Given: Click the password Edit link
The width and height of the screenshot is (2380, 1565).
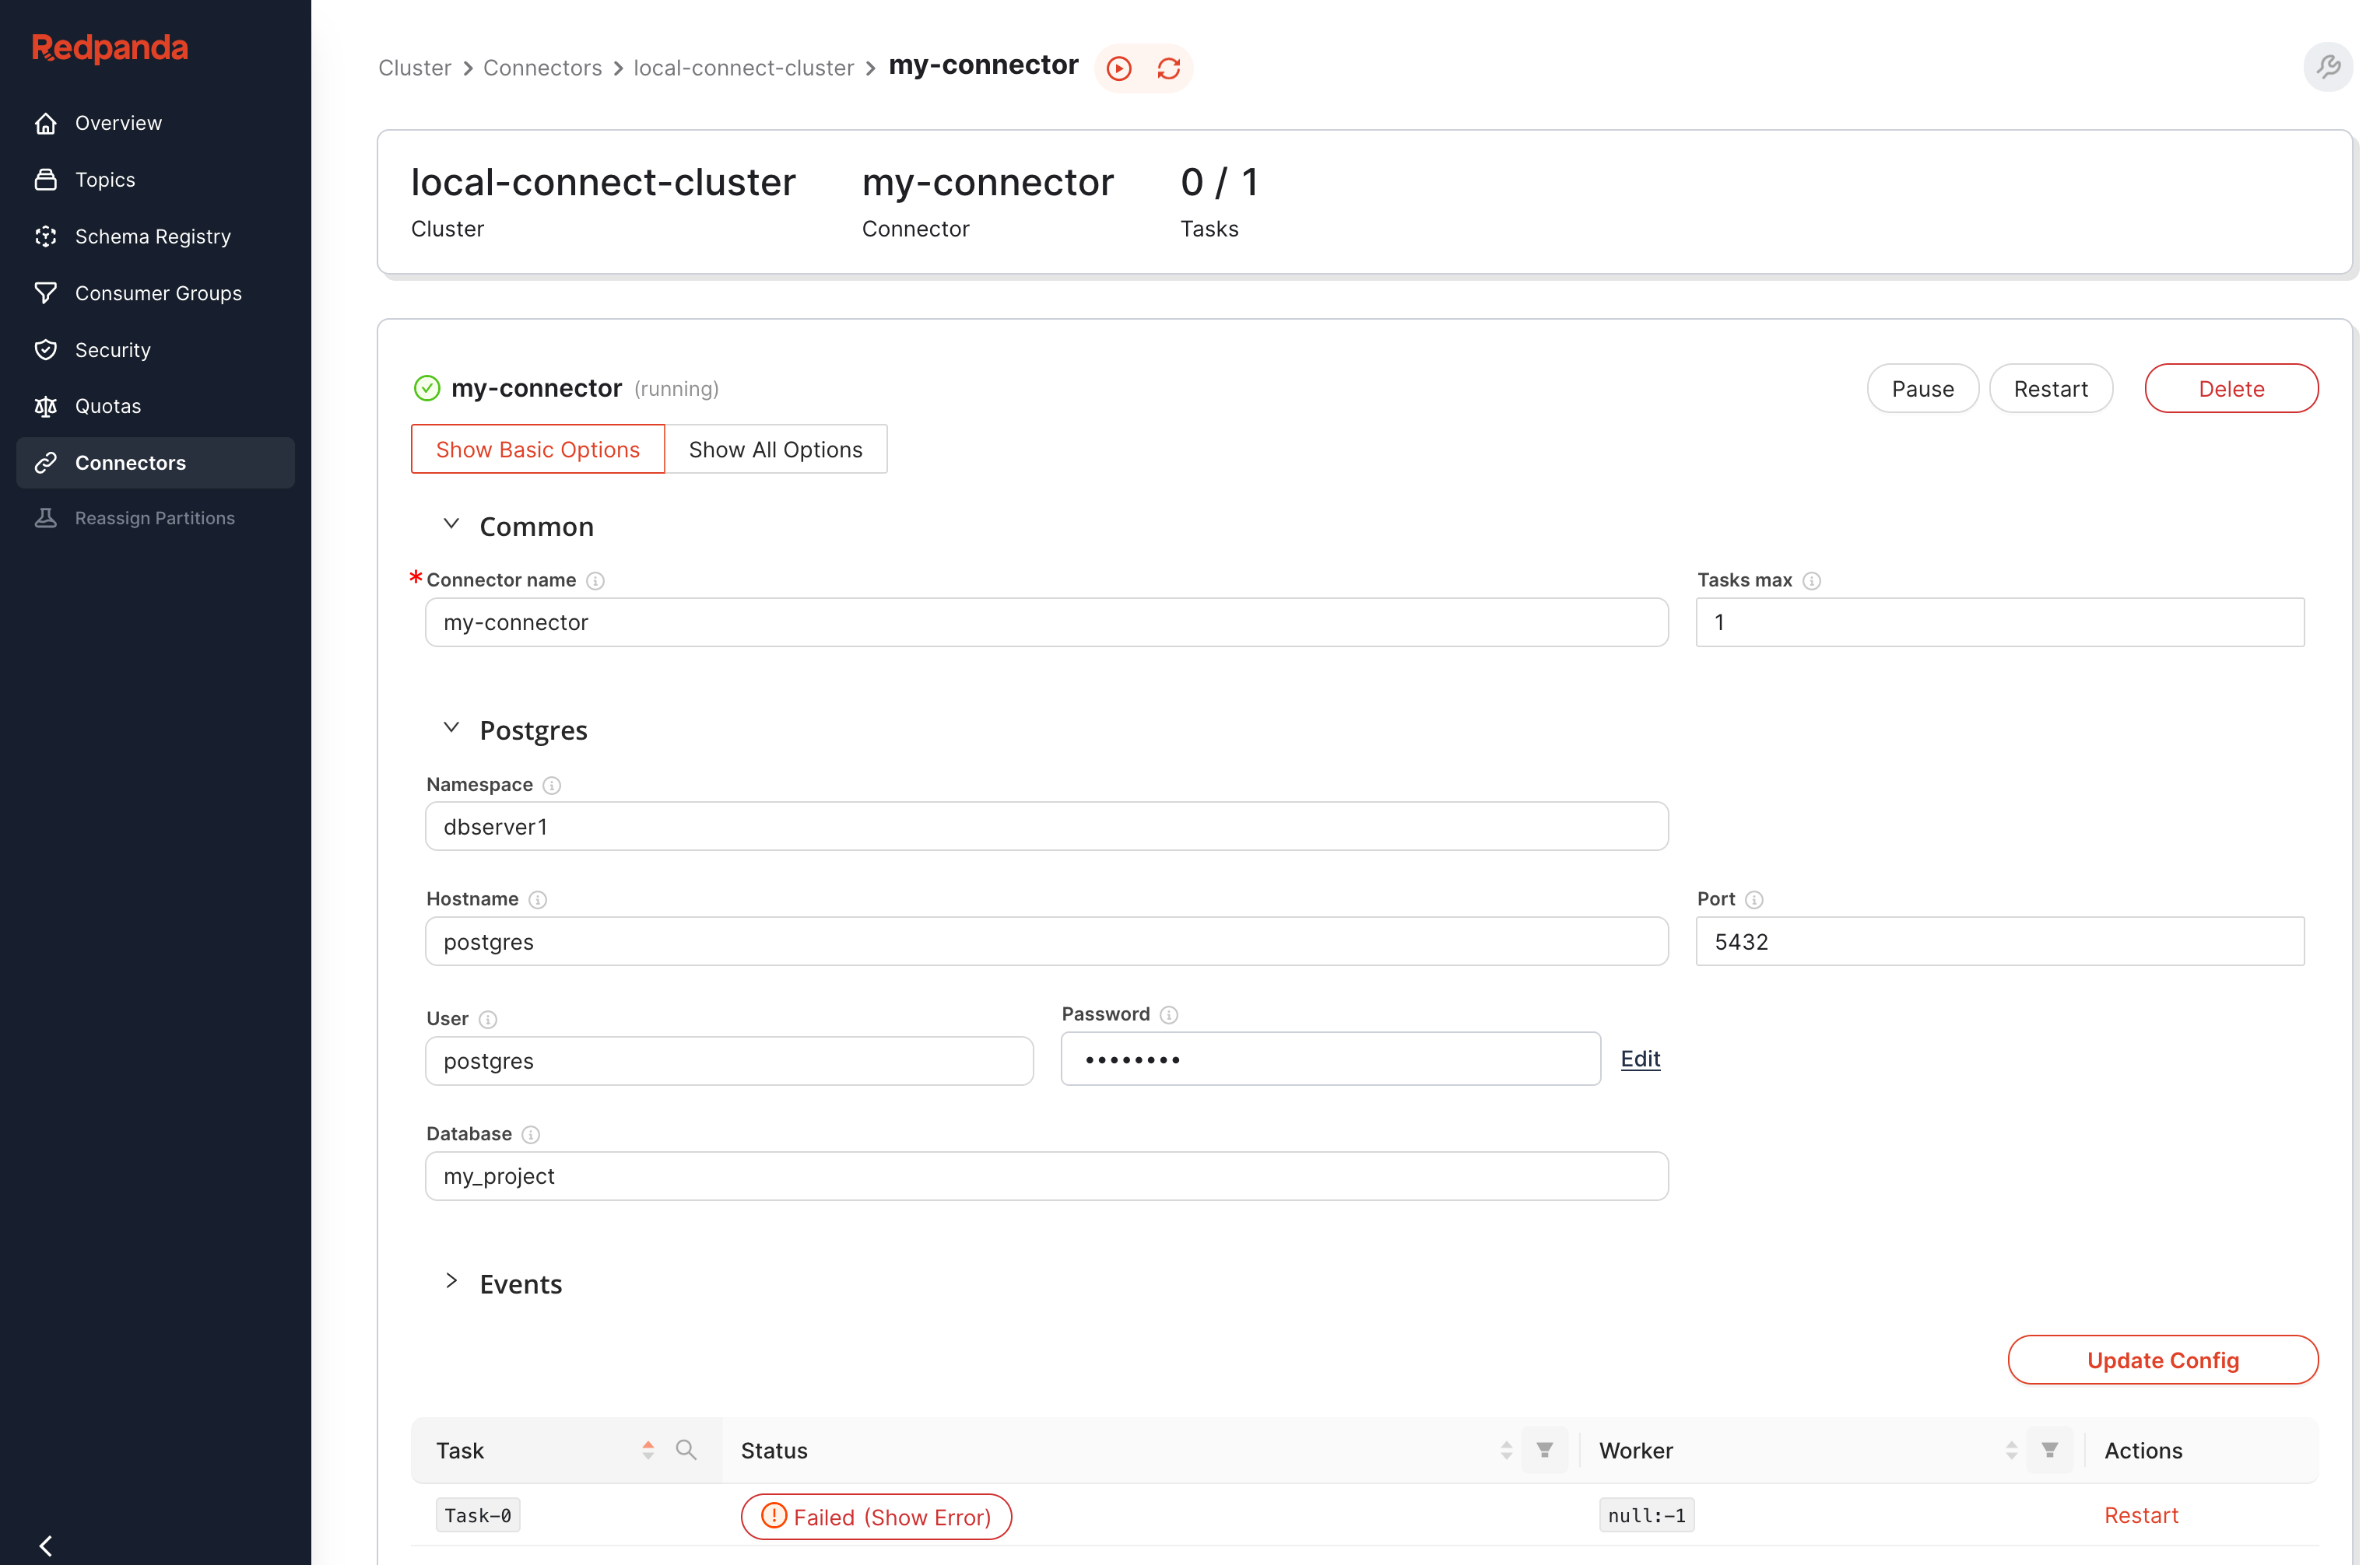Looking at the screenshot, I should coord(1640,1059).
